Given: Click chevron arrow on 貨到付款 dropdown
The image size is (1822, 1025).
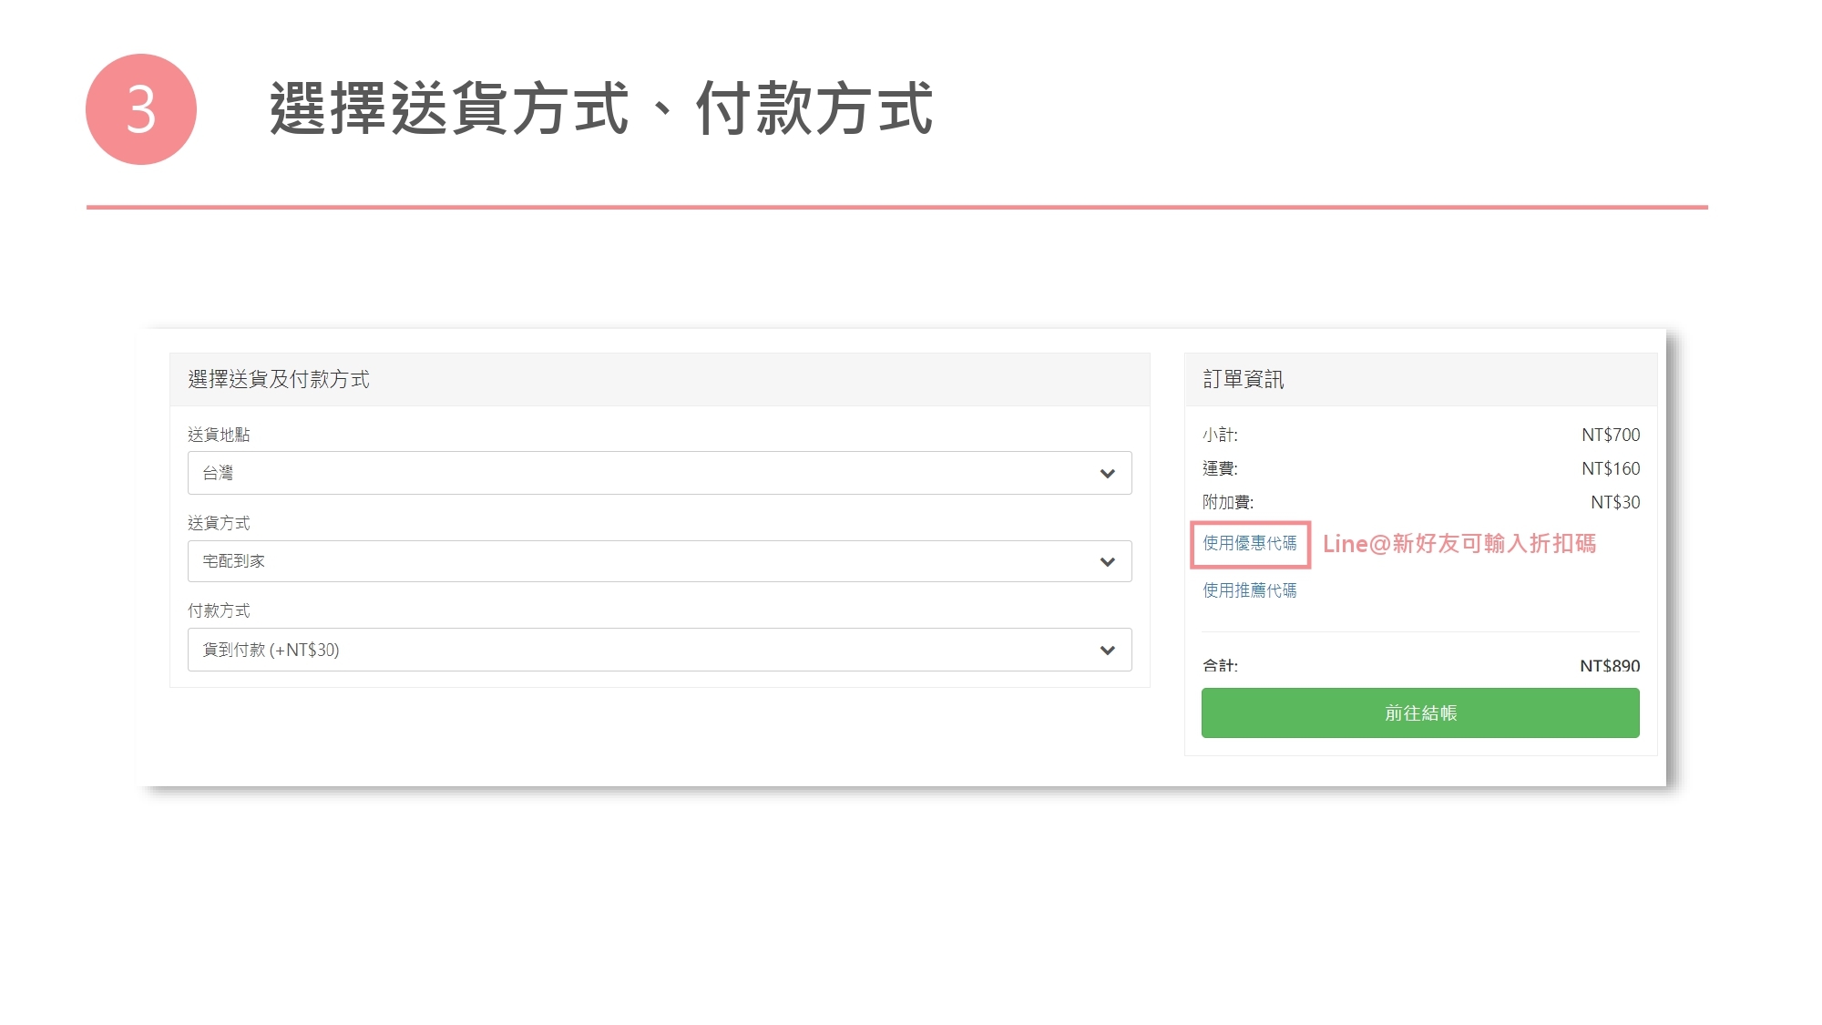Looking at the screenshot, I should (1107, 651).
